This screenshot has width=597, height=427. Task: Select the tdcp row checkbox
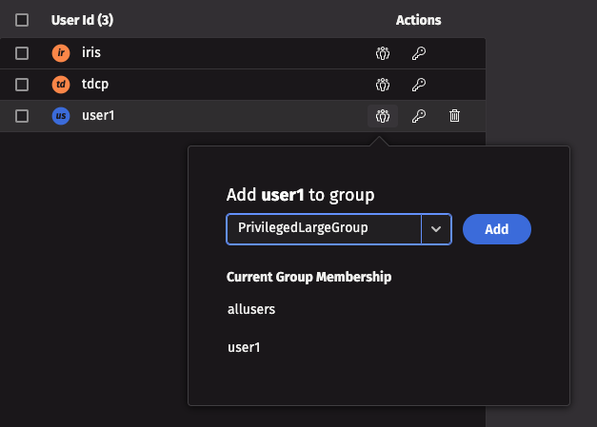pos(22,86)
